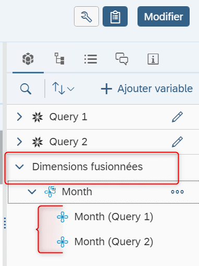
Task: Open the sort order dropdown
Action: 63,88
